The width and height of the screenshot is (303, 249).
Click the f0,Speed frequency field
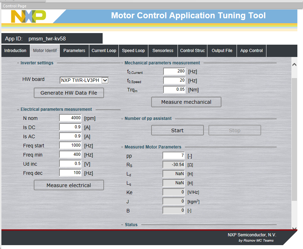pyautogui.click(x=174, y=81)
